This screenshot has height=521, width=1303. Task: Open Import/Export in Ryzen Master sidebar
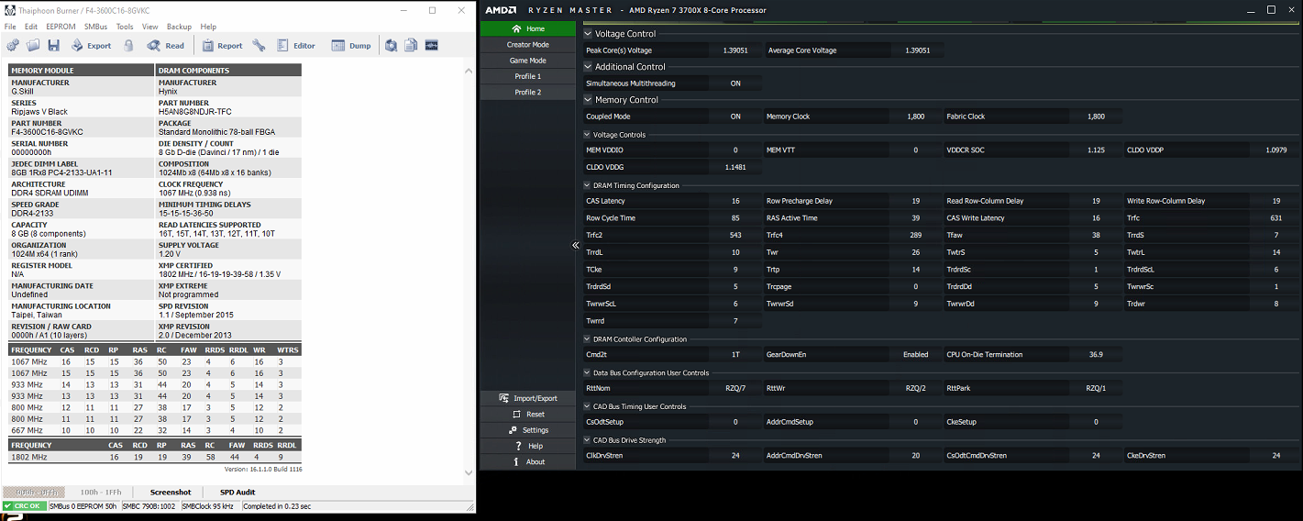pos(527,398)
